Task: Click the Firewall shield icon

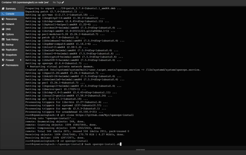Action: pyautogui.click(x=3, y=60)
